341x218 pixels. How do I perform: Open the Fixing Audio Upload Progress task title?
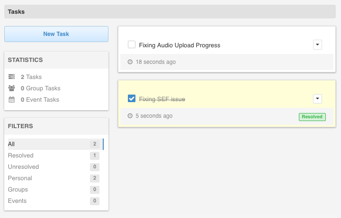point(179,45)
